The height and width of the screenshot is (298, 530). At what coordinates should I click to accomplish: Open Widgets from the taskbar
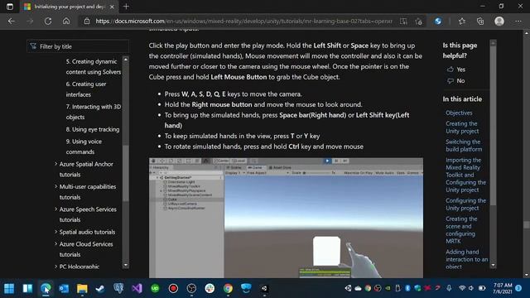[x=27, y=289]
